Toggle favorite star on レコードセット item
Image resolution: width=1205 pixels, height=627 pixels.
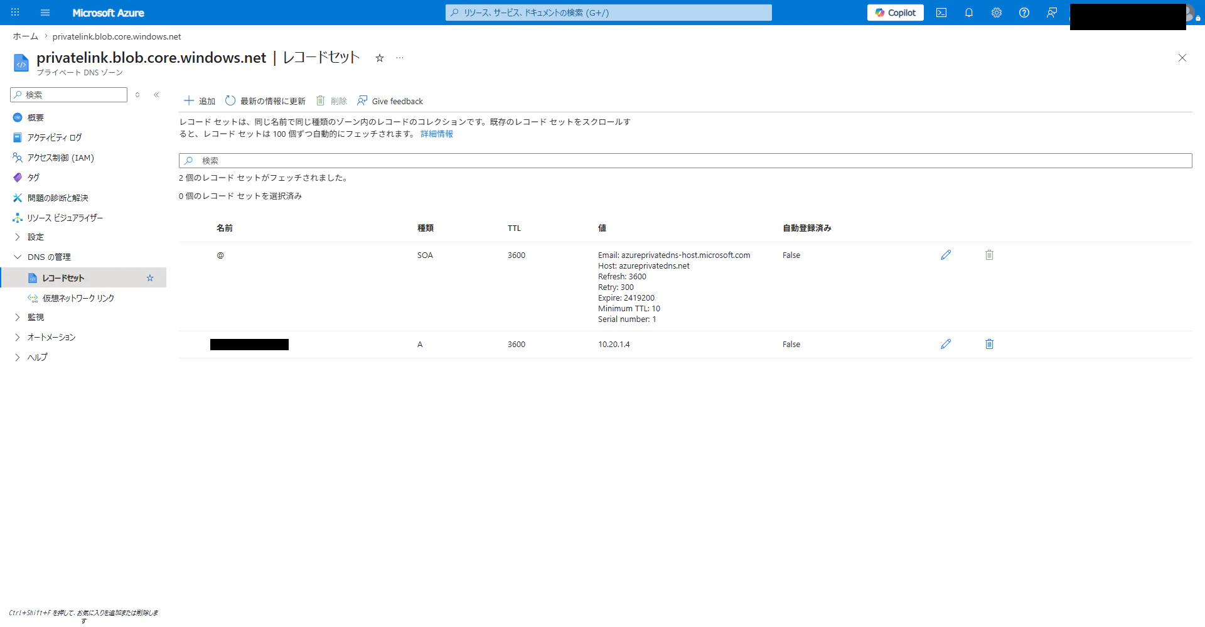pos(150,278)
